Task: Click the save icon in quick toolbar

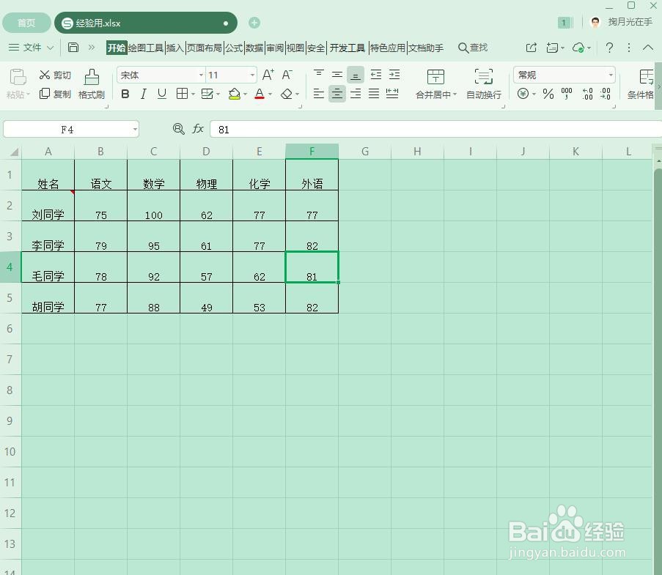Action: pos(73,48)
